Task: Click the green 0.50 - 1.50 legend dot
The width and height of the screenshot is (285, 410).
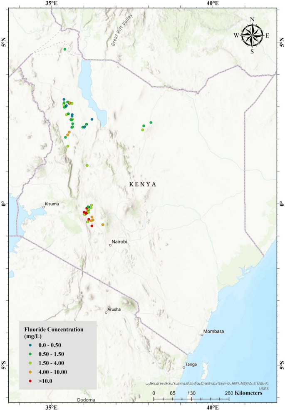Action: pos(30,354)
